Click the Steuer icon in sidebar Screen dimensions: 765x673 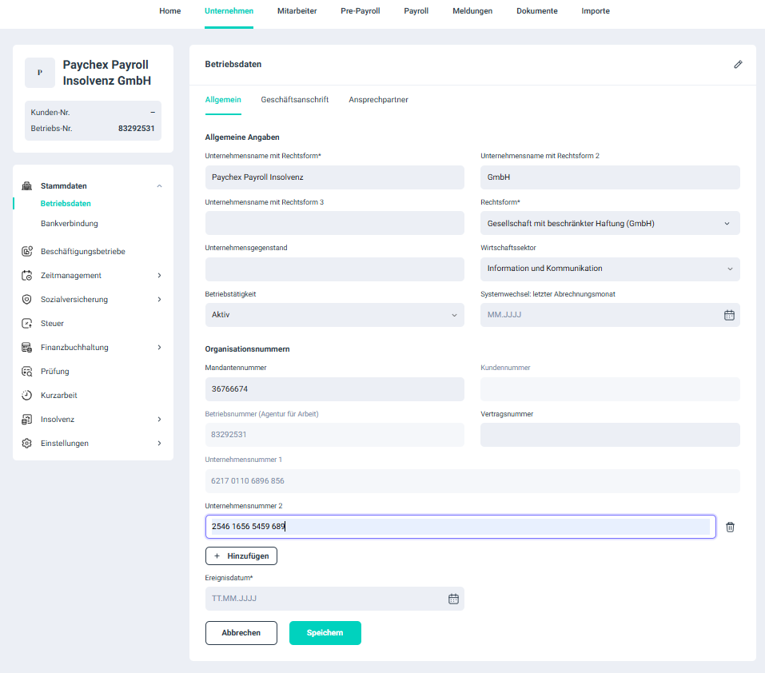point(26,324)
